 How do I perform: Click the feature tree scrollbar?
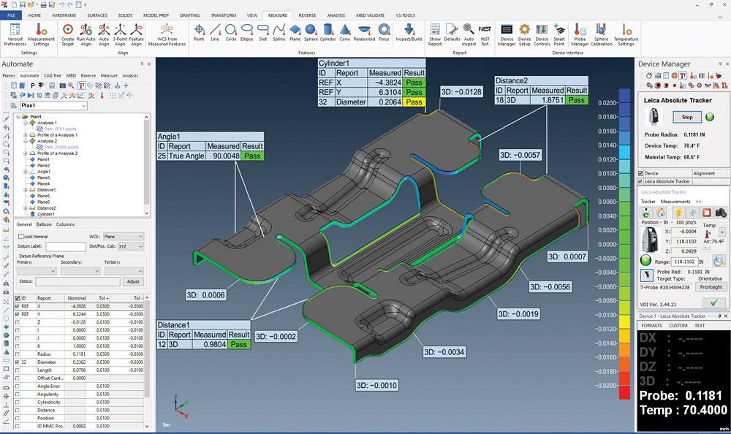tap(145, 163)
